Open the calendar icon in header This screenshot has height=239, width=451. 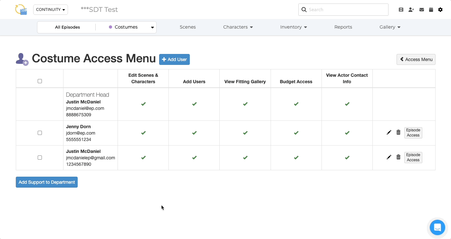click(431, 10)
